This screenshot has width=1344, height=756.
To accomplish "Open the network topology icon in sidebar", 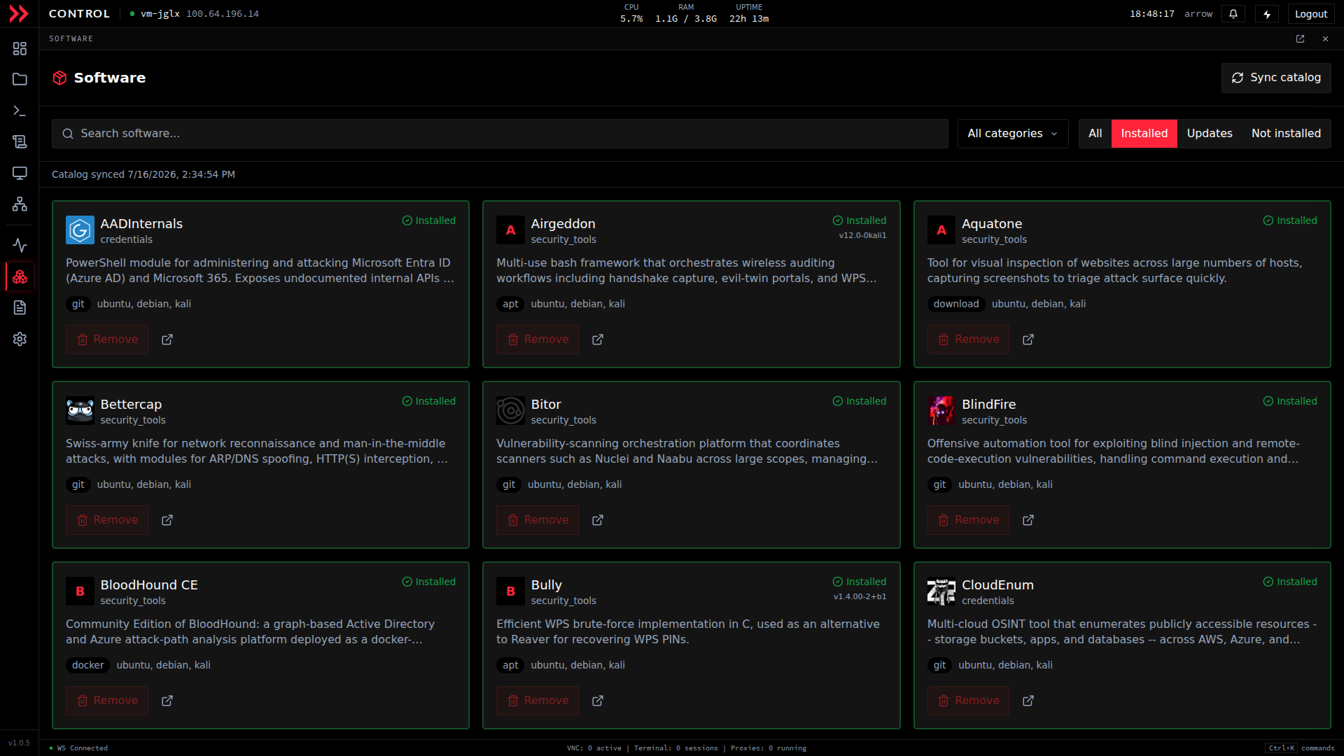I will point(20,204).
